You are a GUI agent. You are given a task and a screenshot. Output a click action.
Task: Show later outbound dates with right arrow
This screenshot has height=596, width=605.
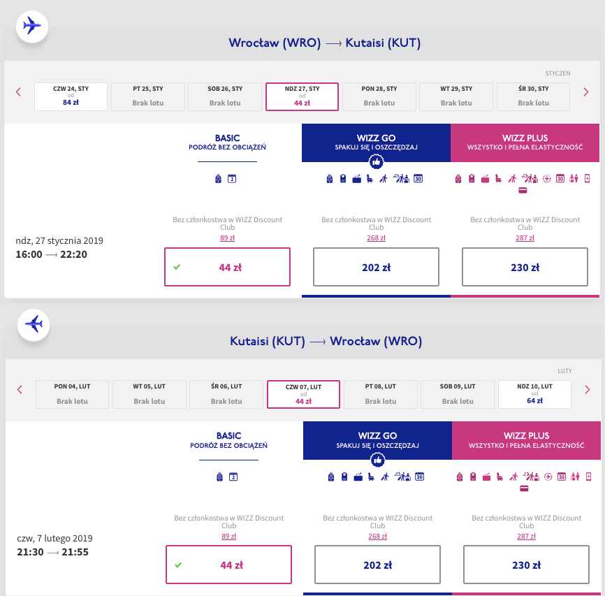[x=585, y=92]
